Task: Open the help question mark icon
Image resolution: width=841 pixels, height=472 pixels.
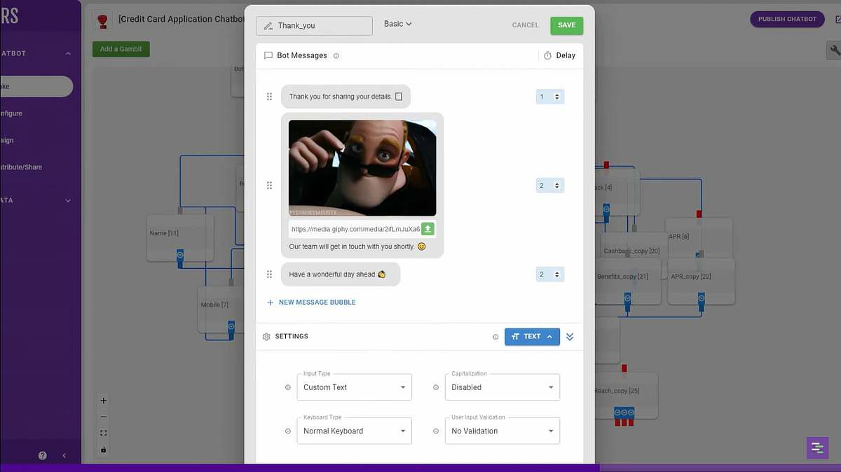Action: coord(43,455)
